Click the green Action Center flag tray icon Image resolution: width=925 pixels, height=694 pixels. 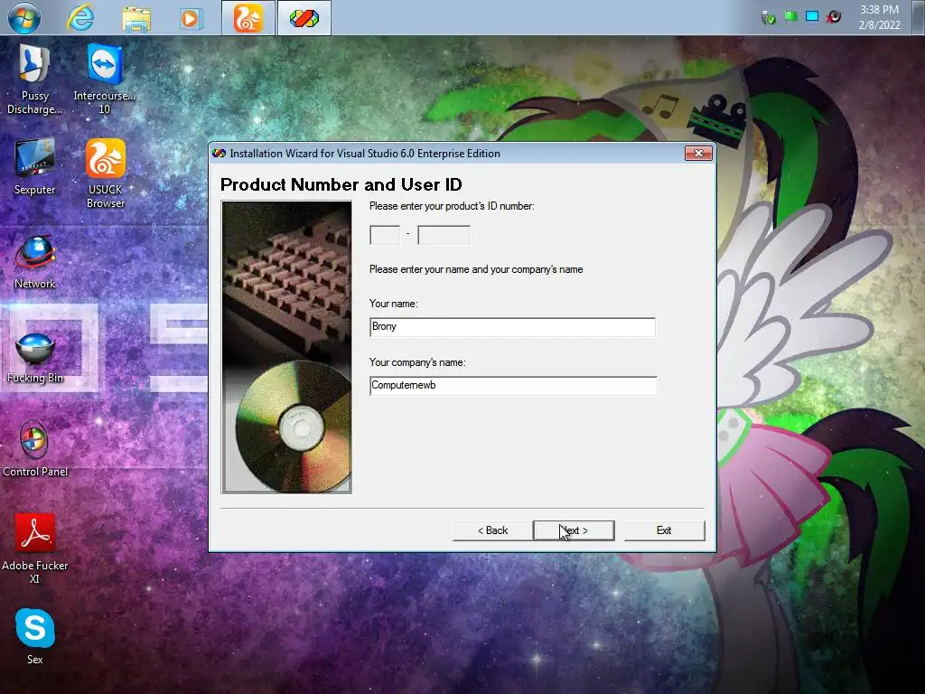790,17
